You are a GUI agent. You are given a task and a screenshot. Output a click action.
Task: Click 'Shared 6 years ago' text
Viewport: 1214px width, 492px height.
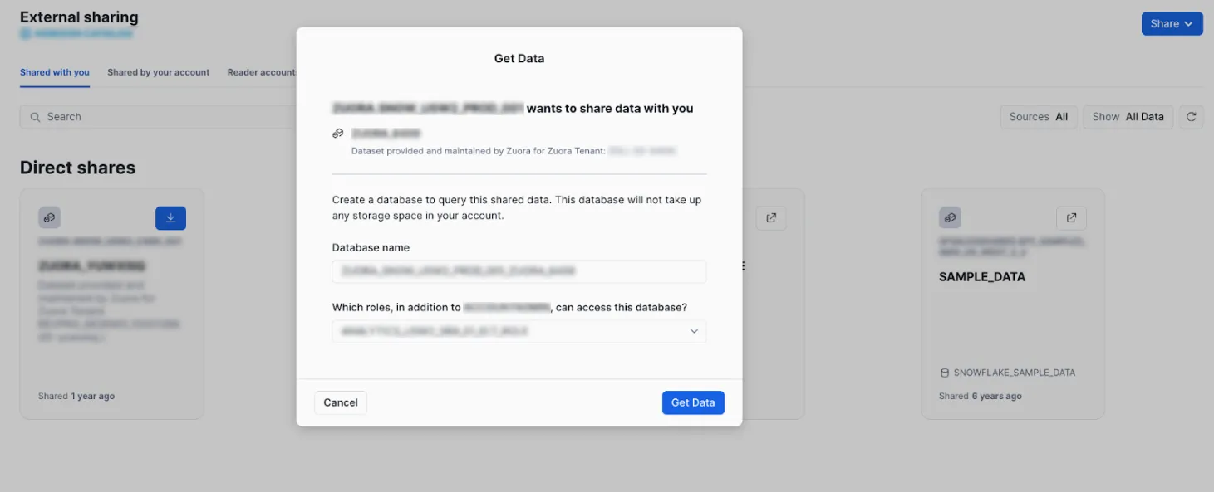[981, 397]
